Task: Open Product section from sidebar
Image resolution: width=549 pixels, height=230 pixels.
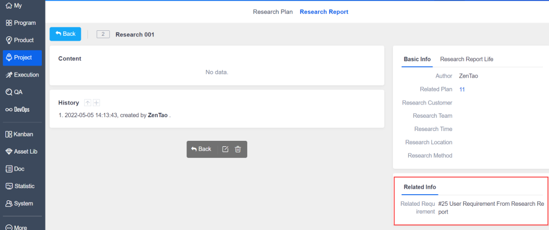Action: tap(20, 40)
